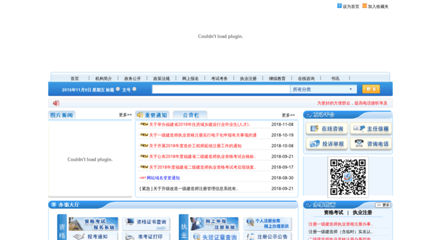
Task: Expand 更多 in the 图片新闻 panel
Action: click(x=125, y=115)
